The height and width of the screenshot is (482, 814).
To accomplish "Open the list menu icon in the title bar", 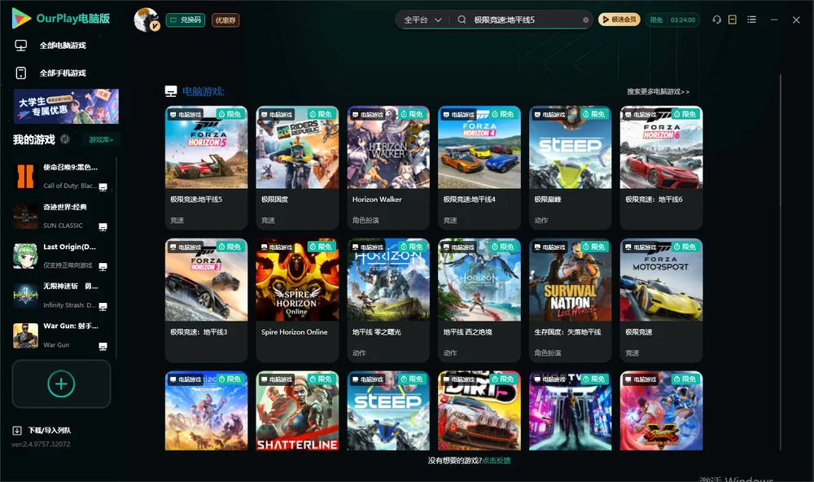I will coord(751,20).
